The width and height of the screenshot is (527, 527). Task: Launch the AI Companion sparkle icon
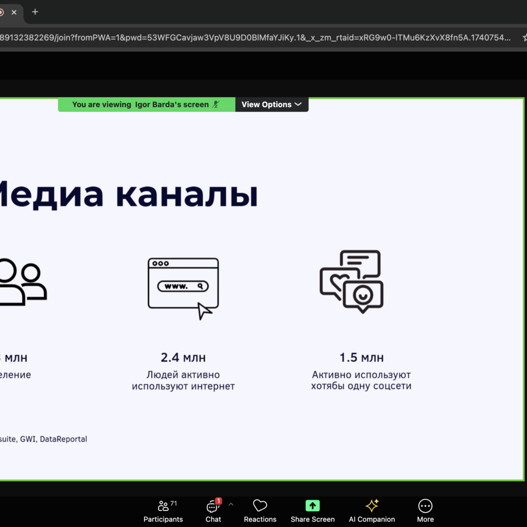click(372, 506)
